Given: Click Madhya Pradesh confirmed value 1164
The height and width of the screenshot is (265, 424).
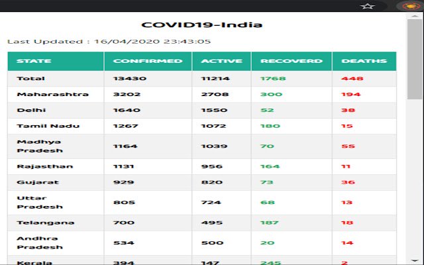Looking at the screenshot, I should coord(125,146).
